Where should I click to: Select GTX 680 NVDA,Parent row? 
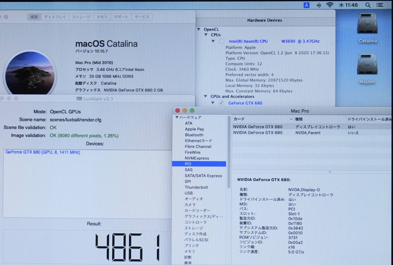312,132
